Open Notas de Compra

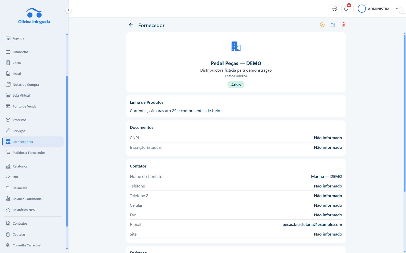[33, 85]
